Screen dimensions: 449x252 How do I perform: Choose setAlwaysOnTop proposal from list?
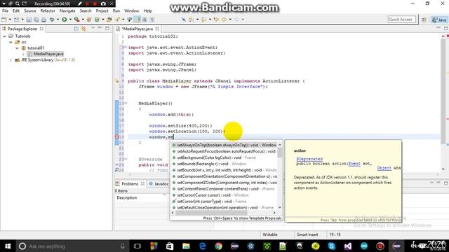pyautogui.click(x=224, y=145)
